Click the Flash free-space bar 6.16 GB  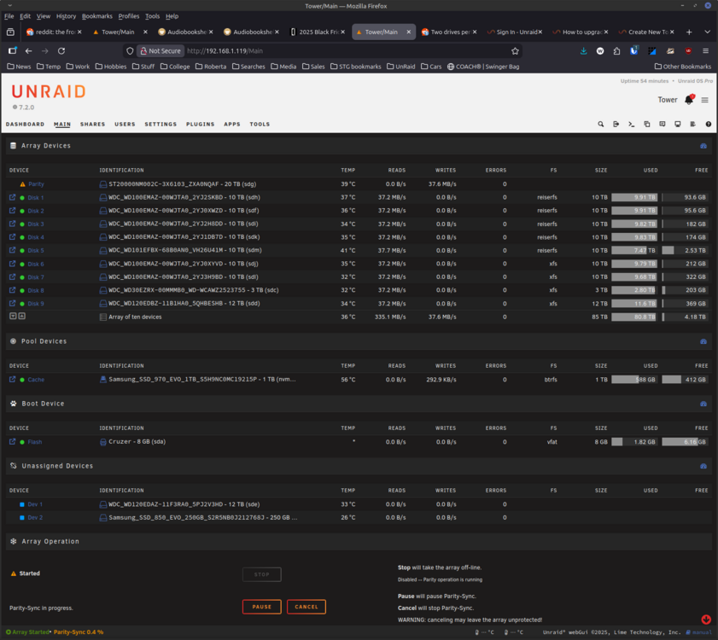685,442
